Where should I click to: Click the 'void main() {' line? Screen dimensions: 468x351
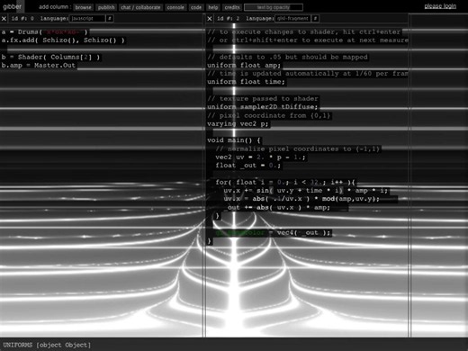(234, 140)
